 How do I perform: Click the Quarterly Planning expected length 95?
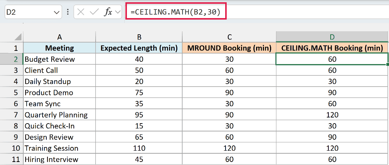pyautogui.click(x=139, y=115)
